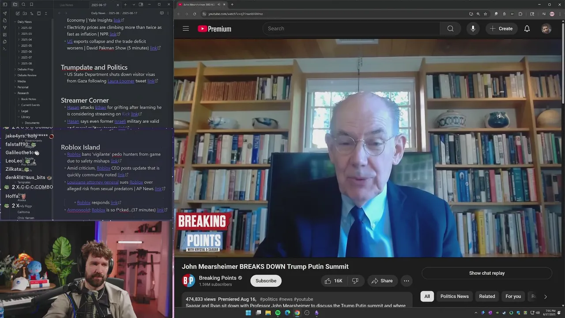Open new tab plus in Obsidian

tap(125, 4)
